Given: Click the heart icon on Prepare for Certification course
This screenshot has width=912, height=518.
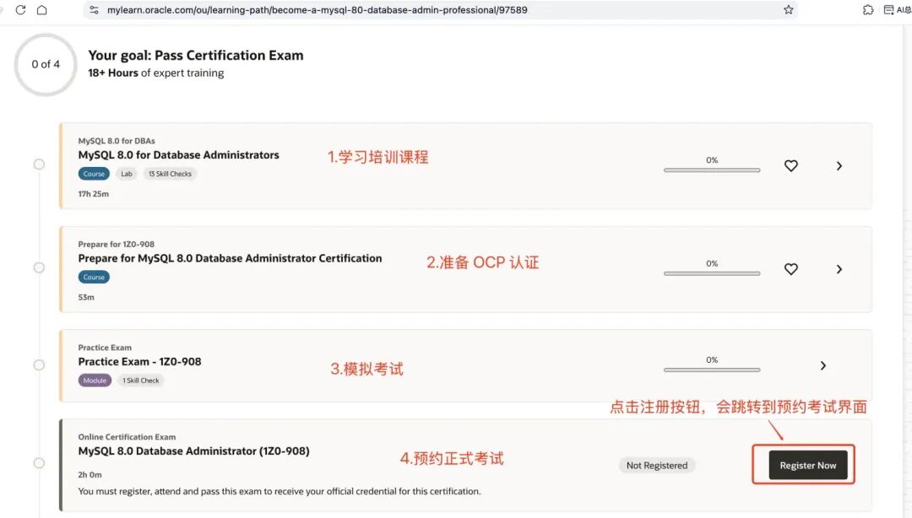Looking at the screenshot, I should pyautogui.click(x=790, y=269).
